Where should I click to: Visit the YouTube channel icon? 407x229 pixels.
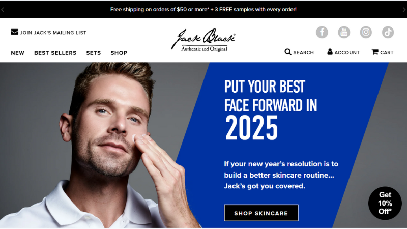point(344,32)
